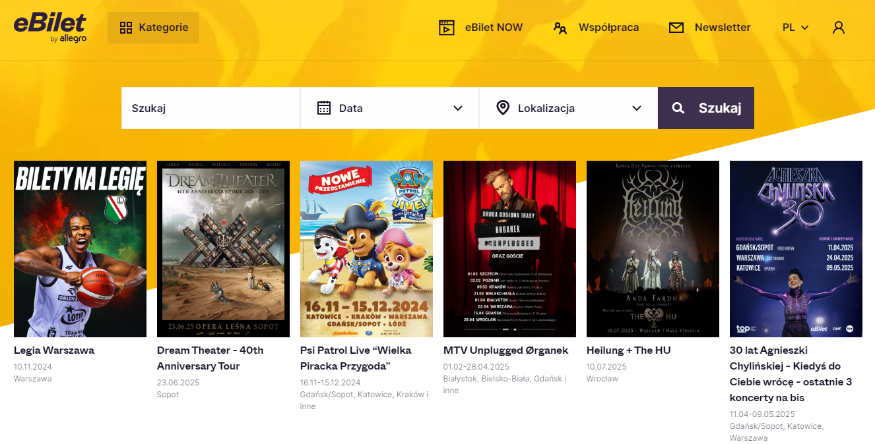Image resolution: width=875 pixels, height=444 pixels.
Task: Open the Legia Warszawa title link
Action: click(x=54, y=350)
